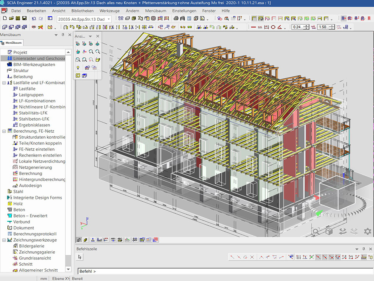Screen dimensions: 374x281
Task: Select Netzgenerierung in the tree
Action: [35, 167]
